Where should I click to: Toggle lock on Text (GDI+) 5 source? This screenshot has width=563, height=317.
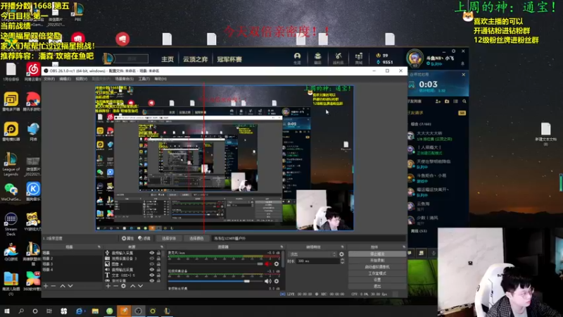[x=158, y=275]
